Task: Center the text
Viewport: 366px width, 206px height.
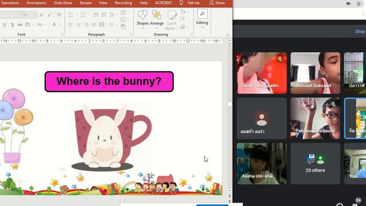Action: [x=79, y=25]
